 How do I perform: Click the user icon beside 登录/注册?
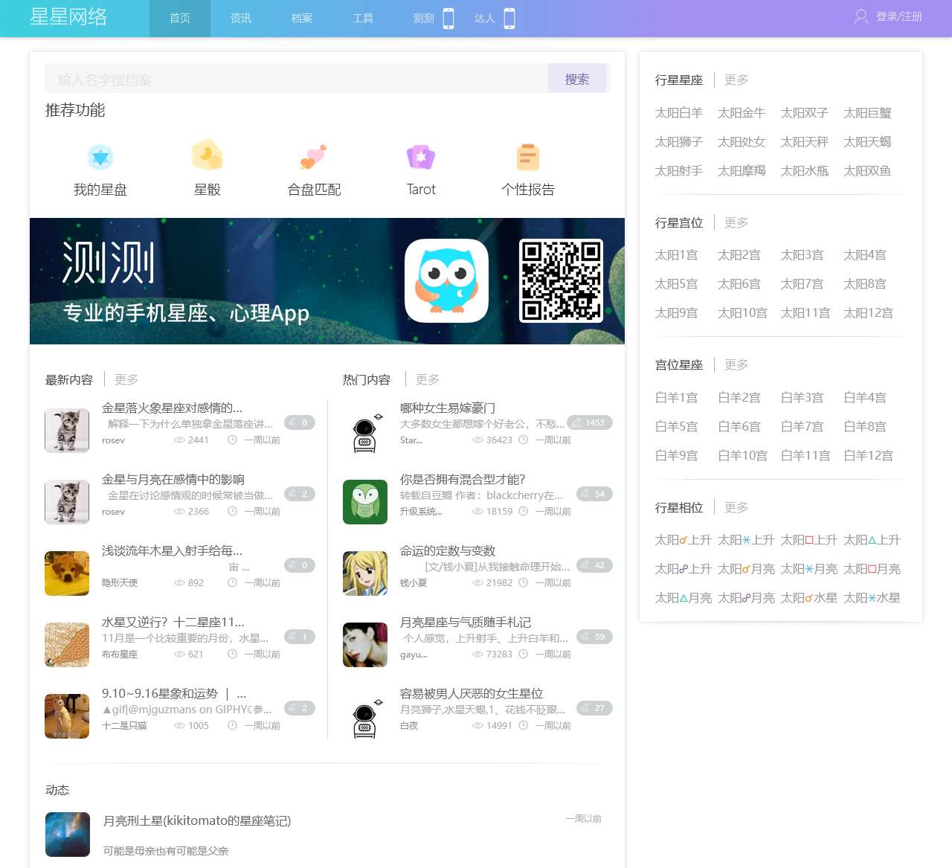click(861, 16)
